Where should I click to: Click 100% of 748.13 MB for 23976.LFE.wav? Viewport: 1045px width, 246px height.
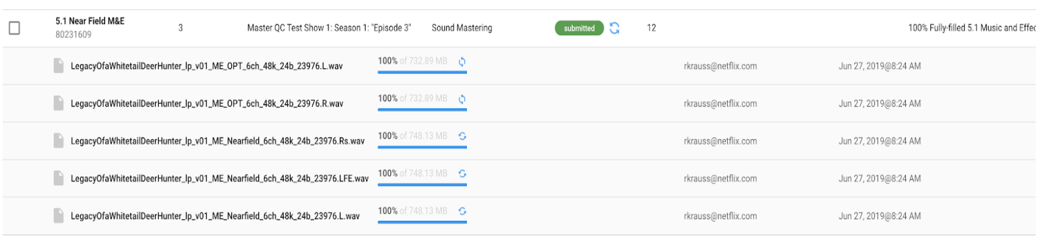tap(413, 173)
